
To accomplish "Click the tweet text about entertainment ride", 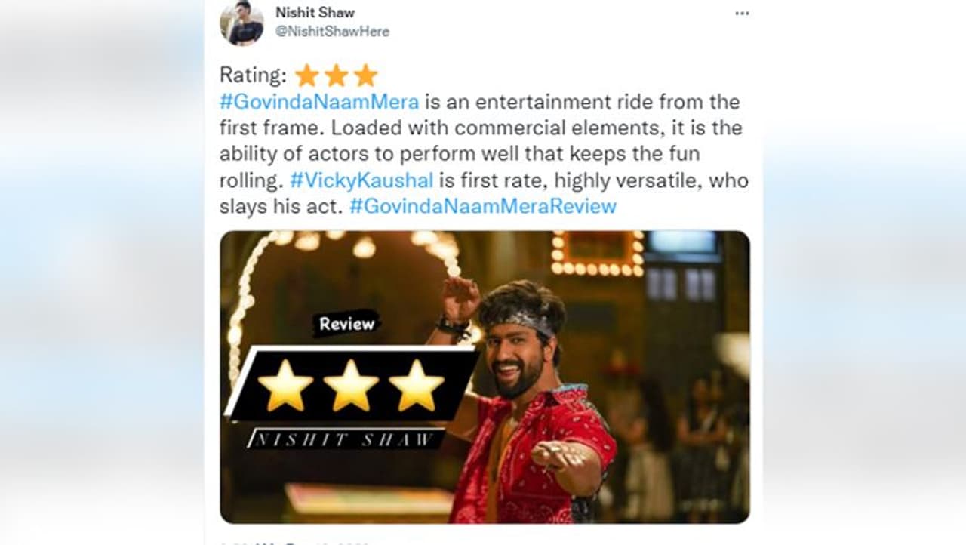I will point(481,154).
